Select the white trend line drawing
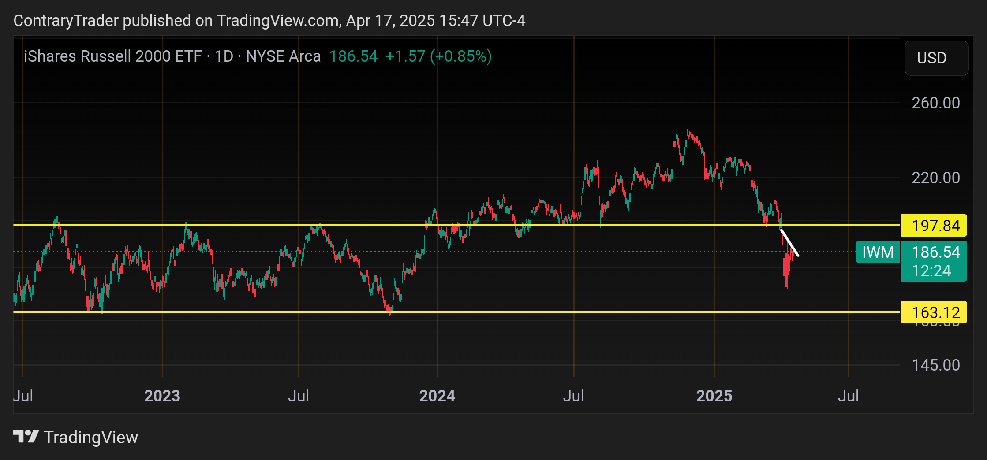The width and height of the screenshot is (987, 460). pyautogui.click(x=789, y=242)
